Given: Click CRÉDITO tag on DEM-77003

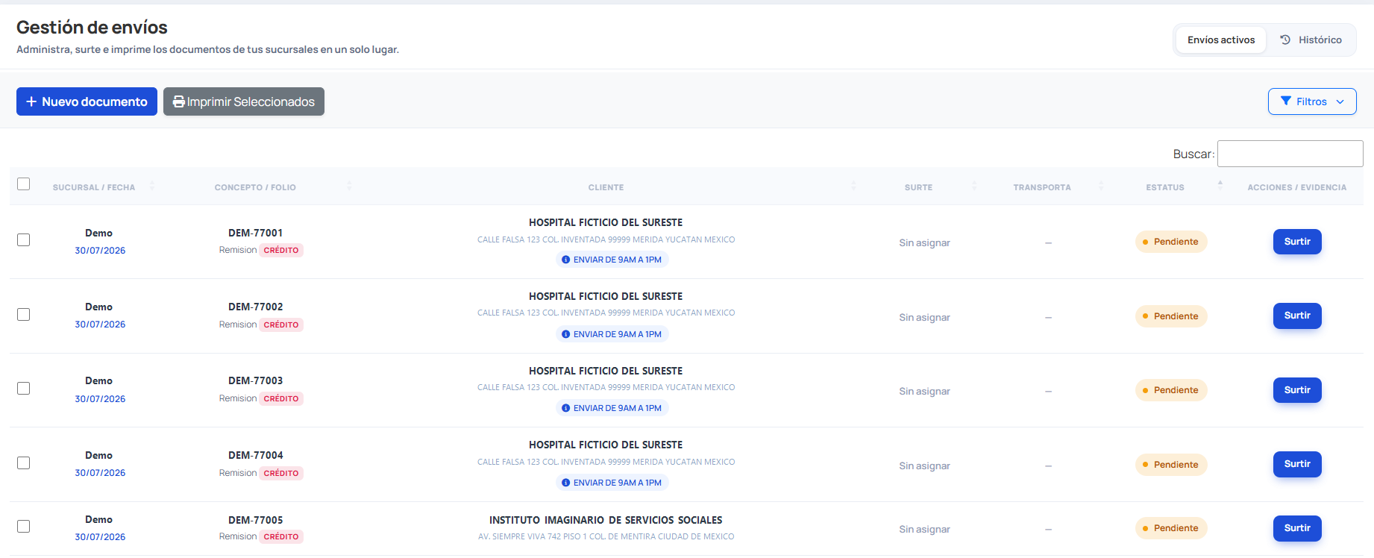Looking at the screenshot, I should (x=281, y=399).
